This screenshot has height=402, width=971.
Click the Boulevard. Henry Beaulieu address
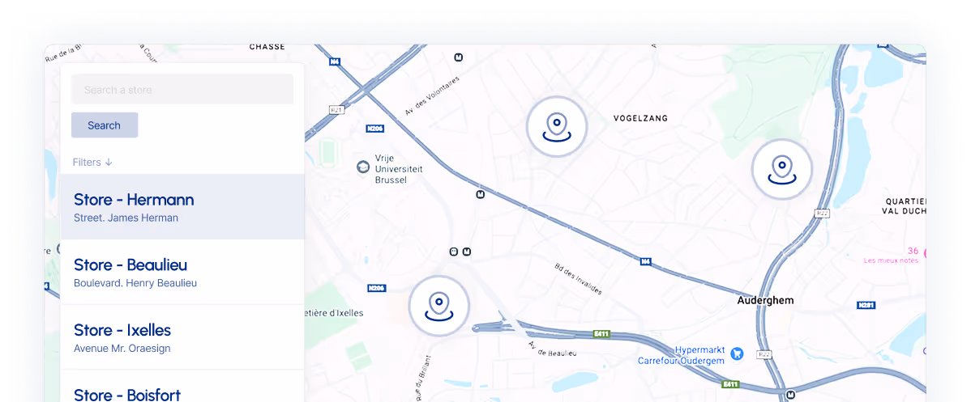pos(135,282)
